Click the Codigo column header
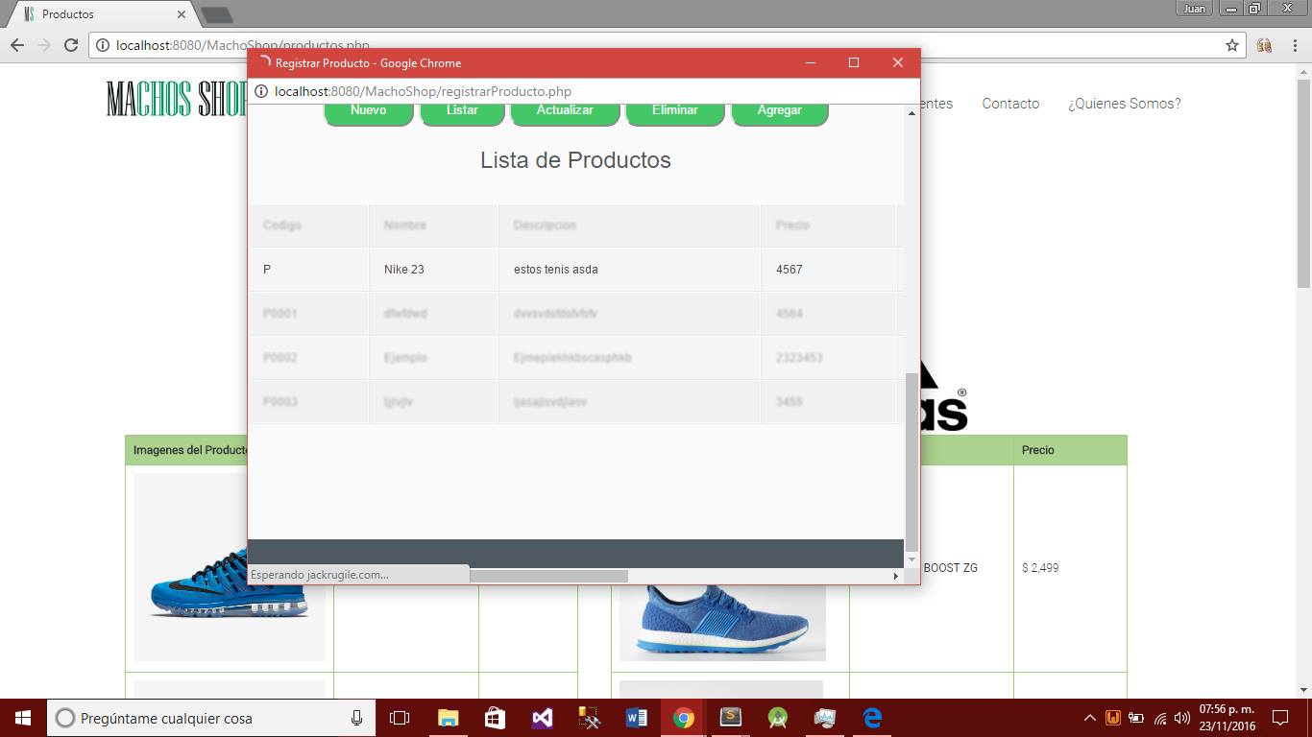 coord(308,226)
